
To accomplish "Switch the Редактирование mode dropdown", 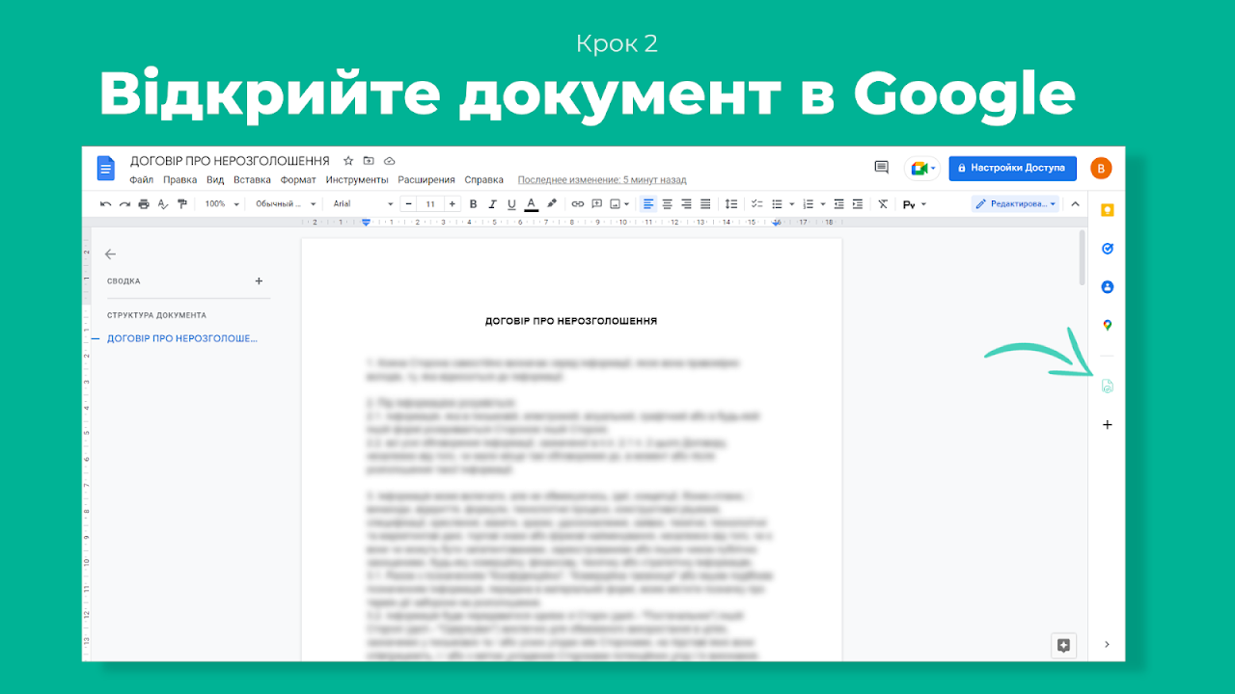I will [x=1015, y=204].
